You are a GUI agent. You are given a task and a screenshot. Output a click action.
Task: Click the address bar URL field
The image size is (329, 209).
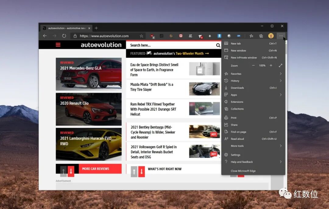point(108,36)
